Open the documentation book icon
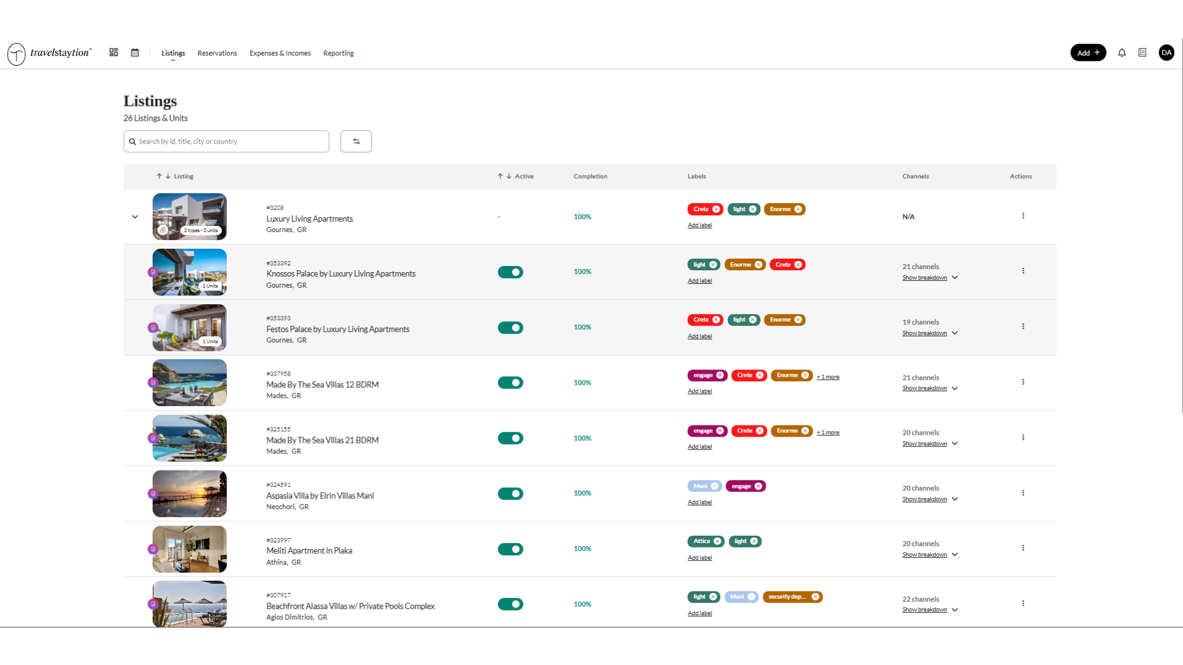The width and height of the screenshot is (1183, 665). (x=1142, y=53)
